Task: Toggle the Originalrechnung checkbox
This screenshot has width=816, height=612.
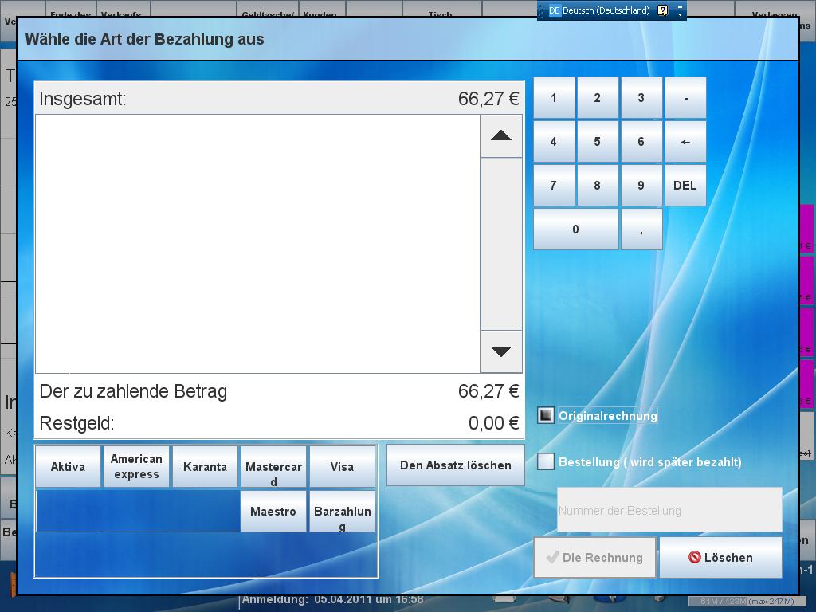Action: pyautogui.click(x=546, y=415)
